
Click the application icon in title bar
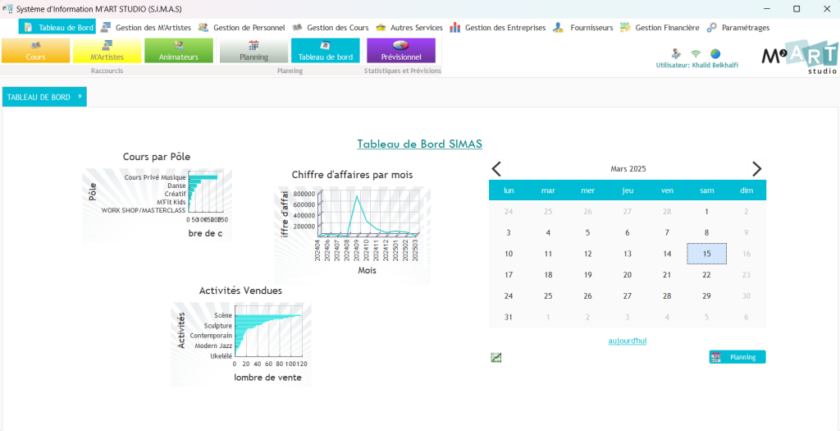[7, 9]
